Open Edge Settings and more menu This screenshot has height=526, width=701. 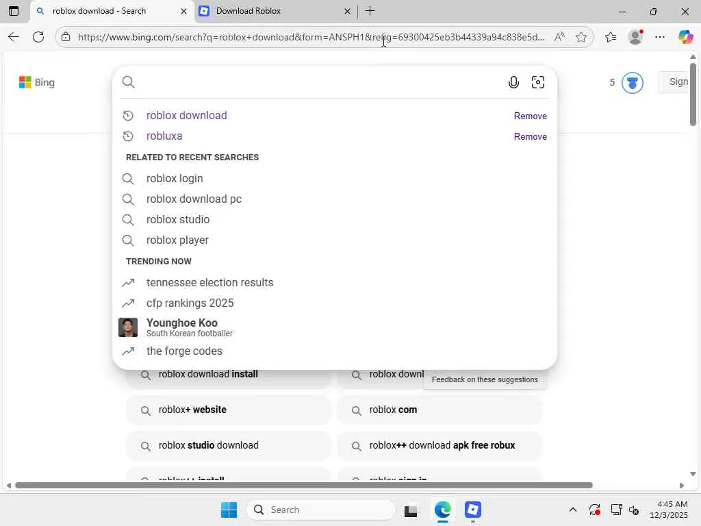tap(660, 37)
